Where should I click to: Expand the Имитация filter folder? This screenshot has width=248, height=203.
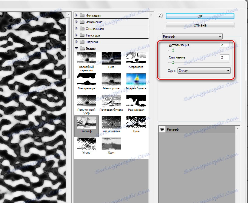pyautogui.click(x=77, y=15)
